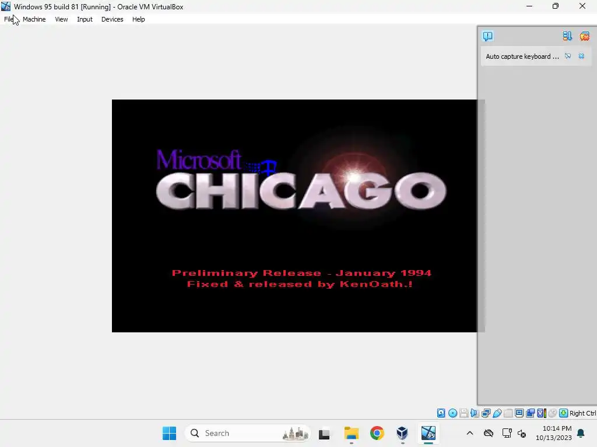Forbid the Auto capture keyboard notification
Viewport: 597px width, 447px height.
tap(568, 56)
